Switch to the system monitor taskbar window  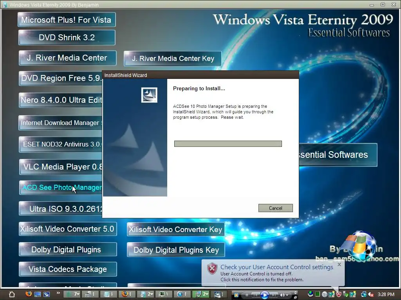pos(164,294)
